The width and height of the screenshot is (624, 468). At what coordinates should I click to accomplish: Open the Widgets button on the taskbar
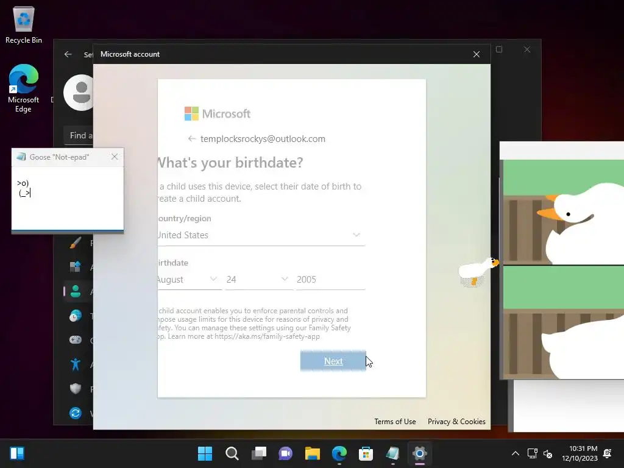pyautogui.click(x=17, y=453)
